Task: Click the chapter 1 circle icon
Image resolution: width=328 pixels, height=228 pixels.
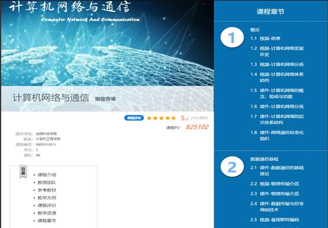Action: tap(232, 37)
